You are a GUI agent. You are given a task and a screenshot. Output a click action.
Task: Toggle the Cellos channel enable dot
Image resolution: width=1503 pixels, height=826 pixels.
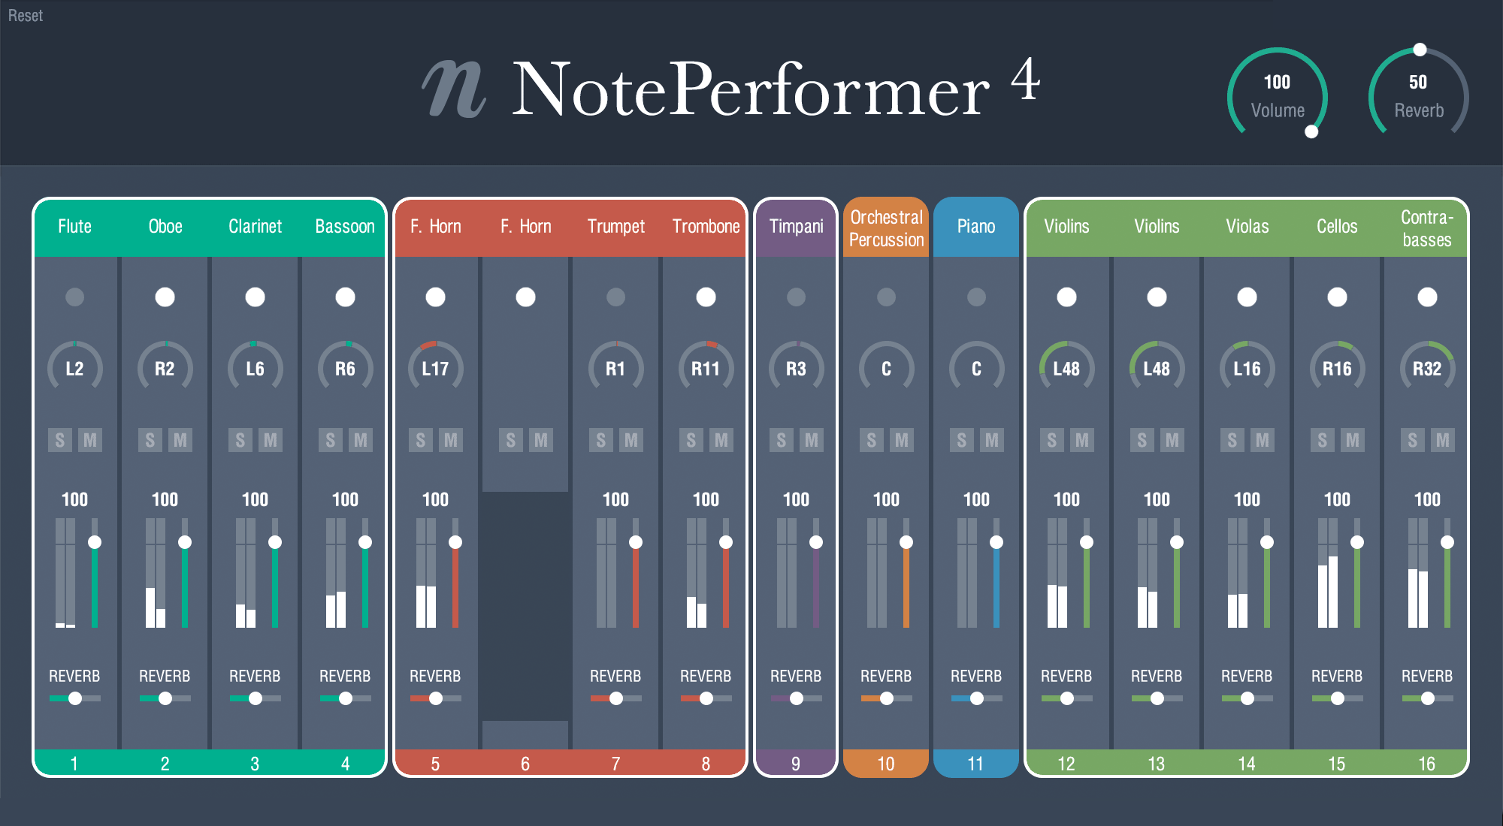coord(1337,297)
